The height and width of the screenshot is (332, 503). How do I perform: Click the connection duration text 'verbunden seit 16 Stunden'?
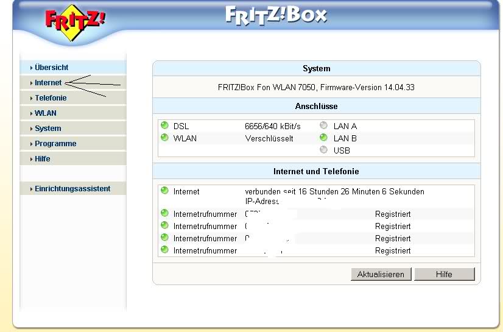[x=292, y=191]
